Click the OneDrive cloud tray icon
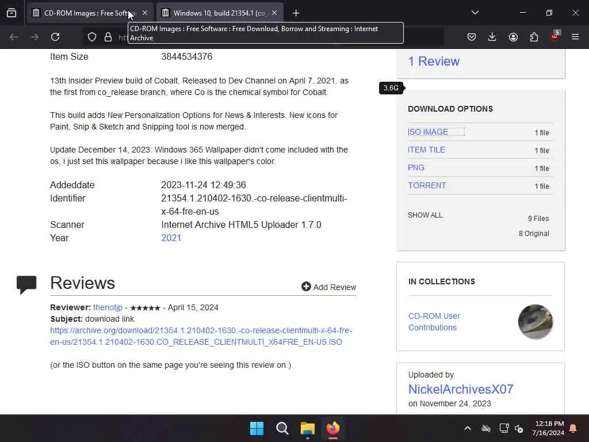 pyautogui.click(x=486, y=428)
